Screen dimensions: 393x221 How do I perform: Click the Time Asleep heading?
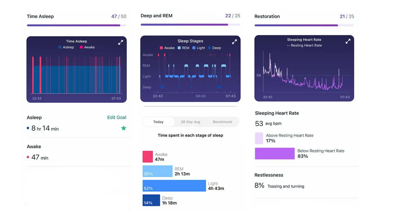pos(40,16)
